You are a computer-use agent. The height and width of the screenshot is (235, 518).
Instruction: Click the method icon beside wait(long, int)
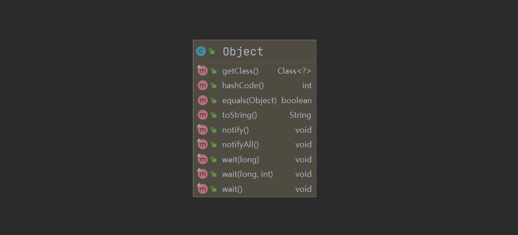coord(203,174)
